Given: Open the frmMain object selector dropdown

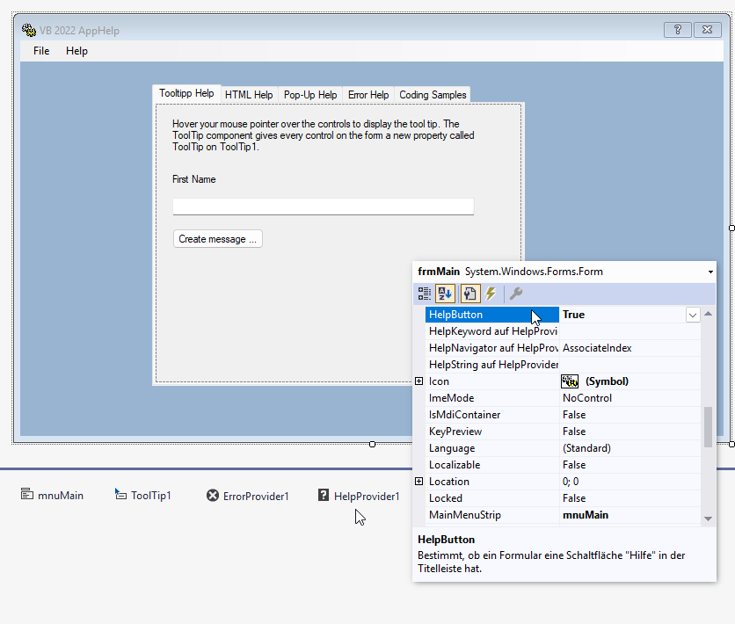Looking at the screenshot, I should click(x=710, y=272).
